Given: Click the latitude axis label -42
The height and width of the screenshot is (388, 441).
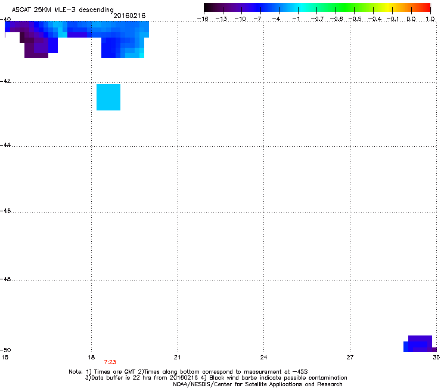Looking at the screenshot, I should click(x=5, y=81).
